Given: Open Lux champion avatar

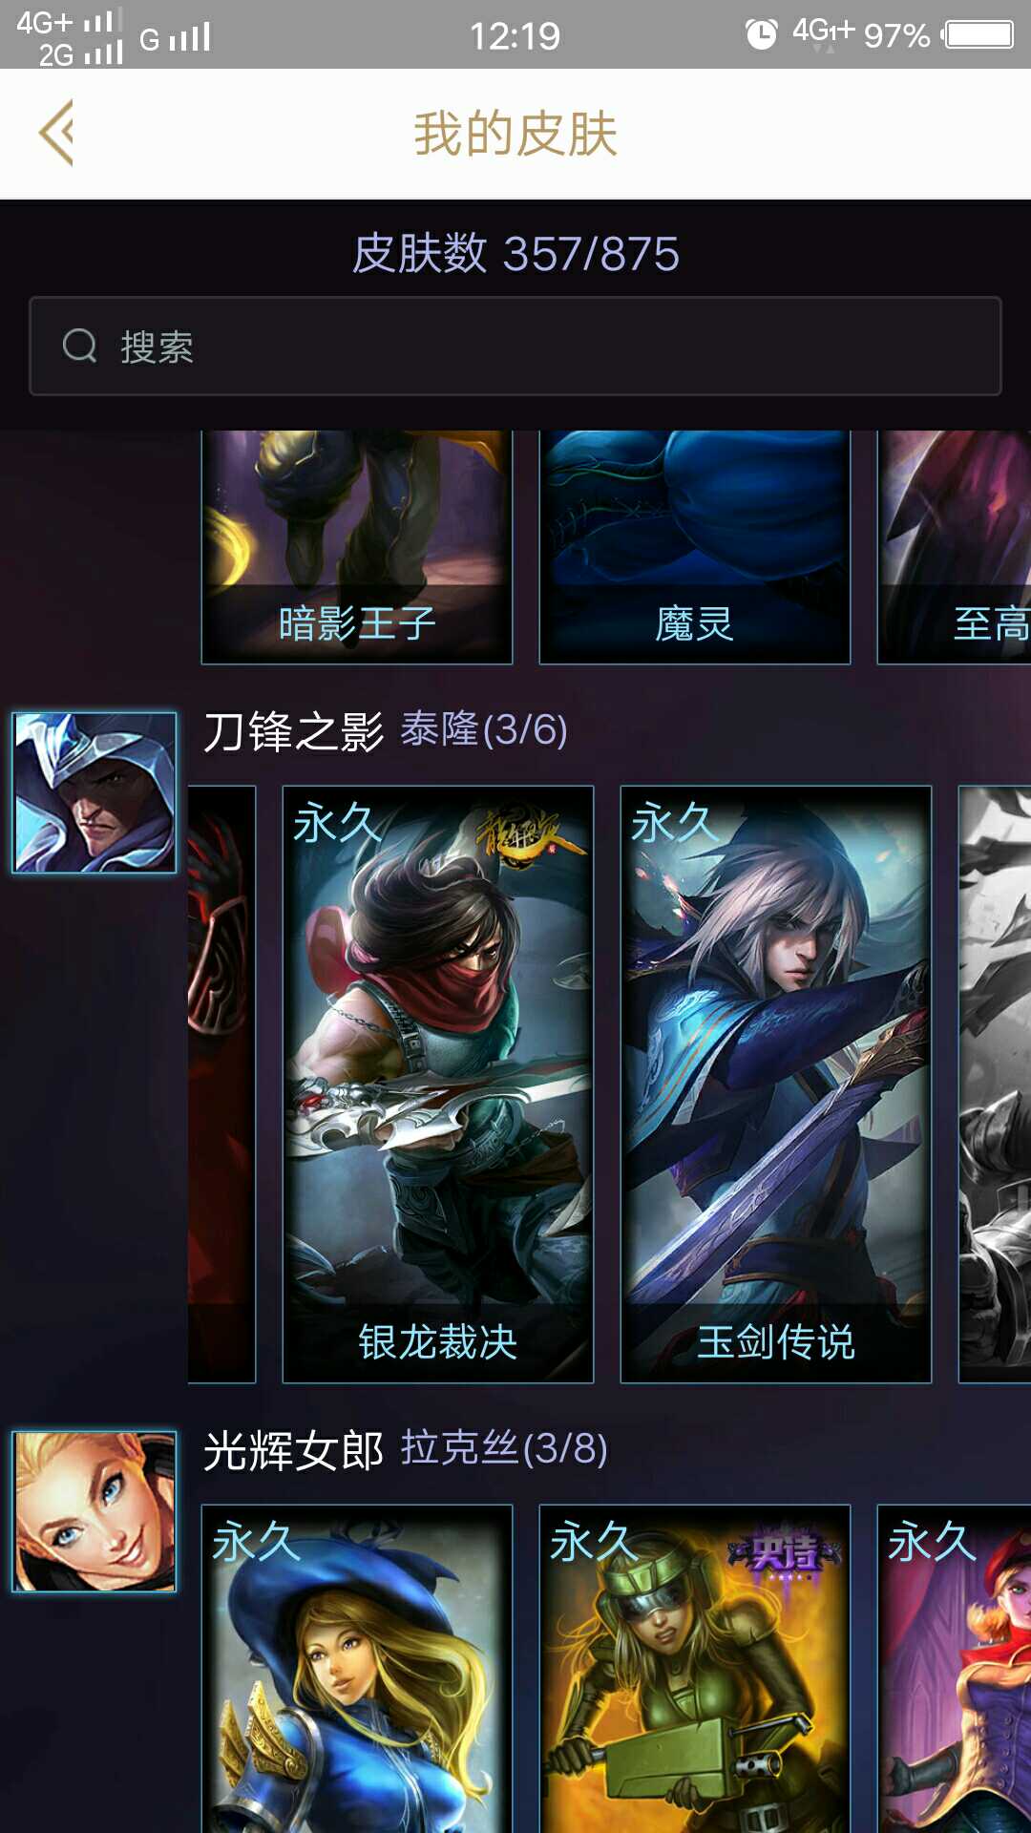Looking at the screenshot, I should [x=95, y=1511].
